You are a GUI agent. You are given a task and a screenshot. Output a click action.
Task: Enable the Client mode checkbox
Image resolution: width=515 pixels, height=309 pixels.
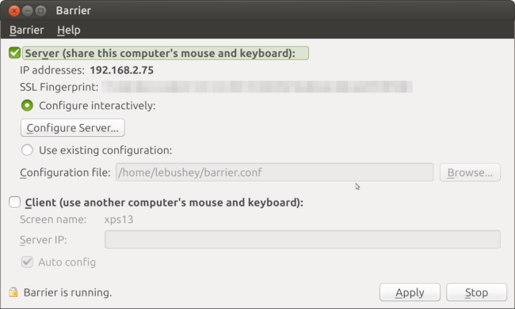[x=15, y=202]
